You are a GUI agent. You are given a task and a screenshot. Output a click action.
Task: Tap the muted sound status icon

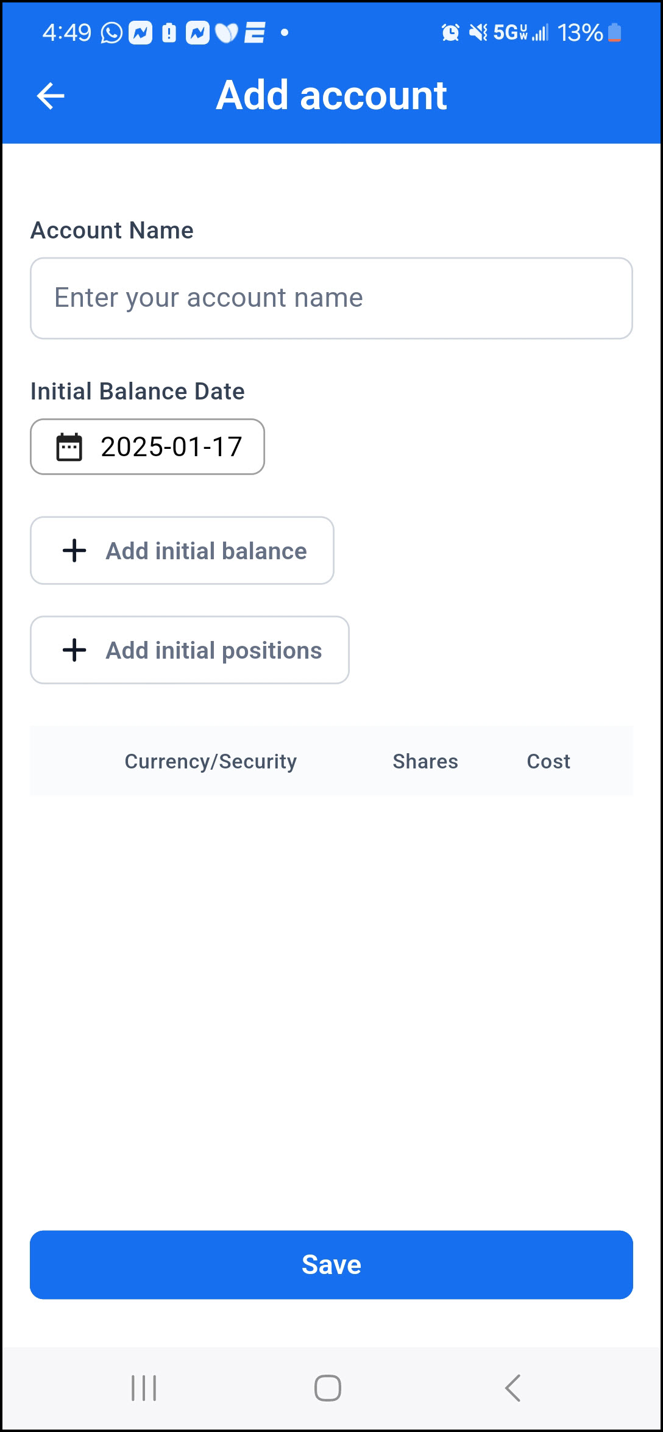click(478, 32)
